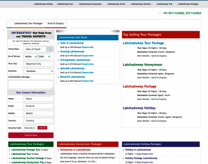
Task: Click the Customization Message text area
Action: [x=31, y=84]
